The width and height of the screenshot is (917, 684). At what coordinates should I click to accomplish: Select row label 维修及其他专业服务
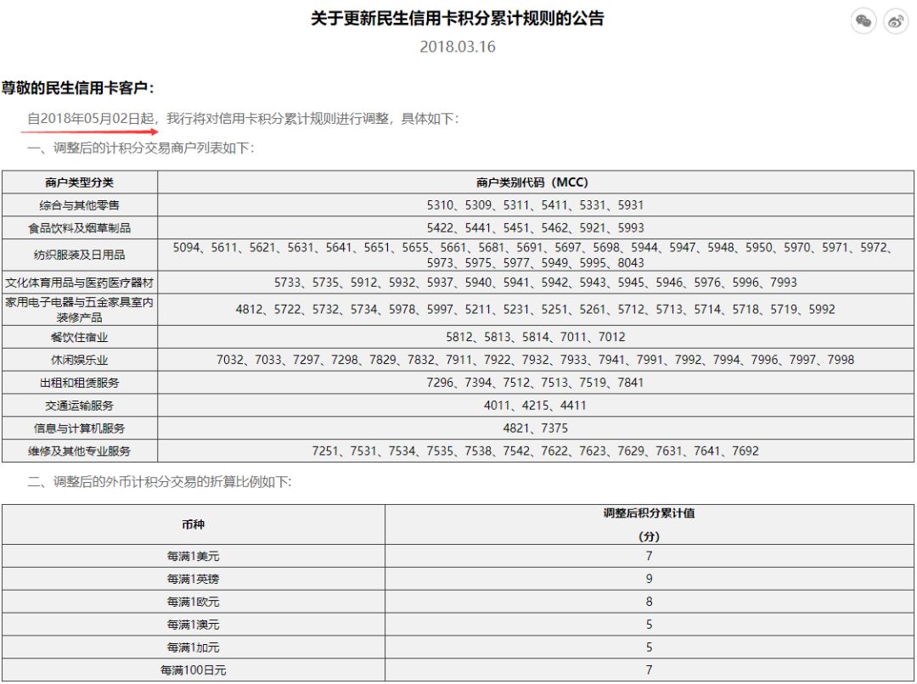(x=80, y=451)
